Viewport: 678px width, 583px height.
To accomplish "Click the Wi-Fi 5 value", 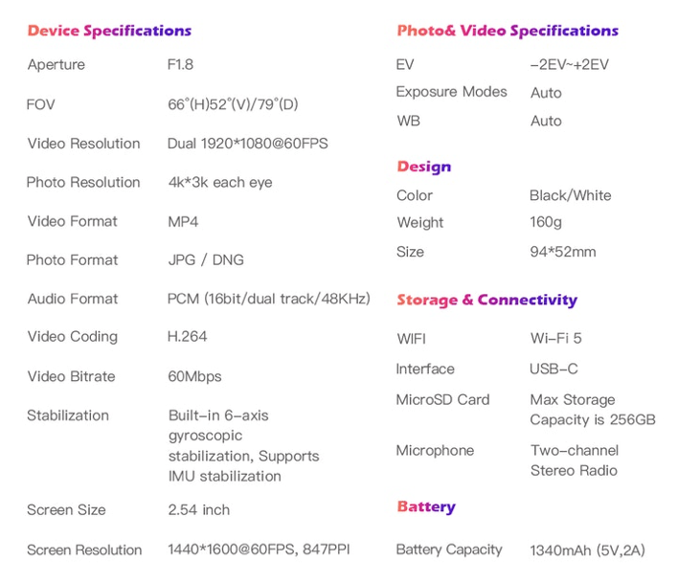I will pyautogui.click(x=555, y=339).
